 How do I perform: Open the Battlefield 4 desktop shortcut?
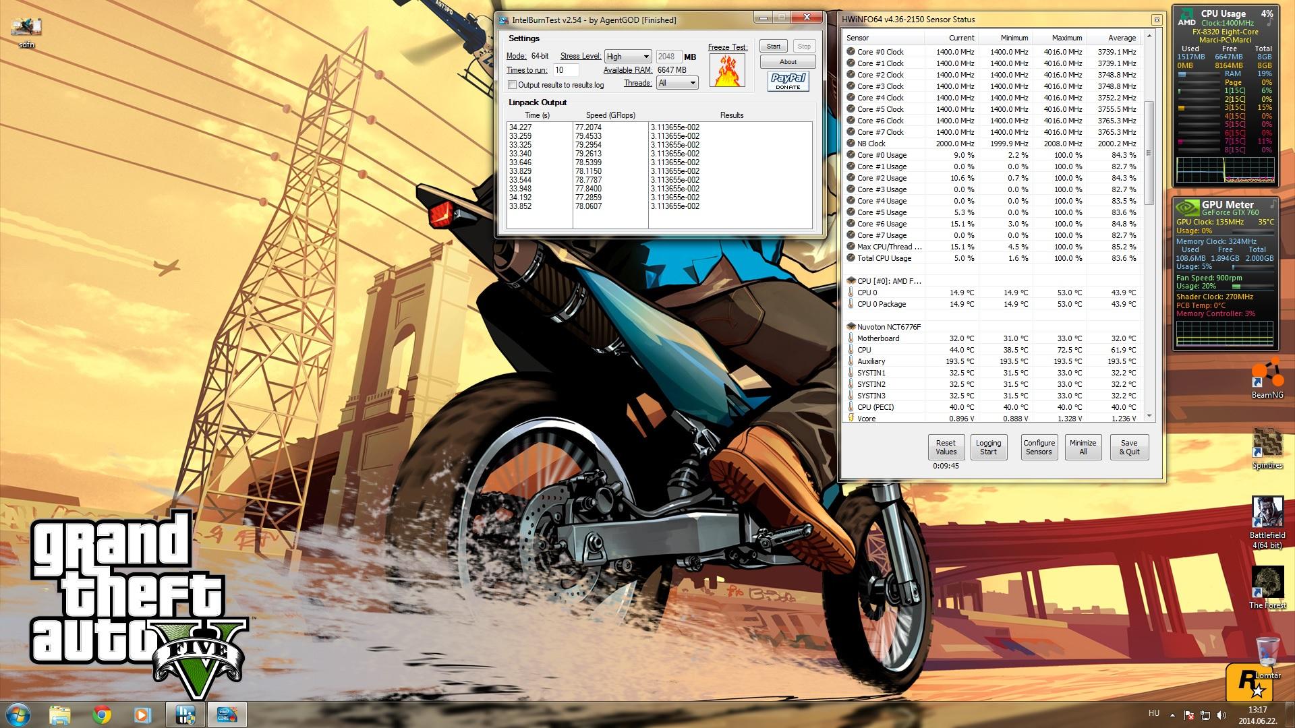click(1267, 513)
